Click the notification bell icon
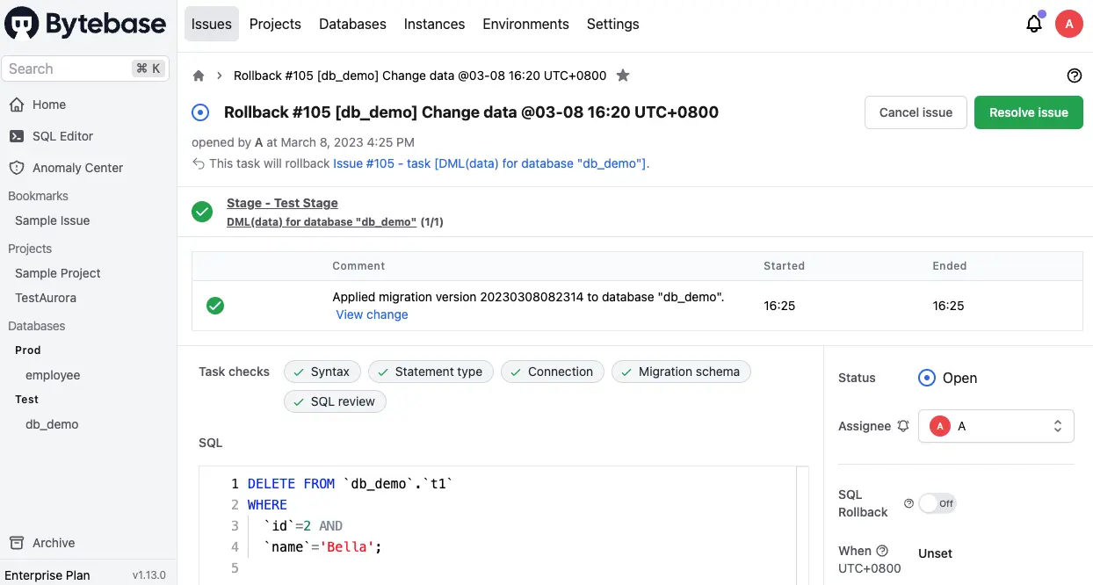 [x=1034, y=25]
